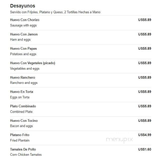Select the Huevo Con Chorizo item
Image resolution: width=164 pixels, height=160 pixels.
(25, 20)
